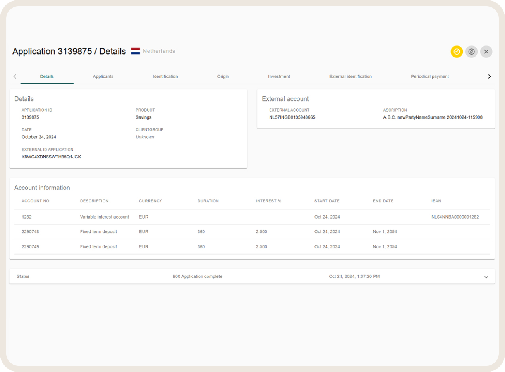Open the Identification tab
505x372 pixels.
point(165,76)
